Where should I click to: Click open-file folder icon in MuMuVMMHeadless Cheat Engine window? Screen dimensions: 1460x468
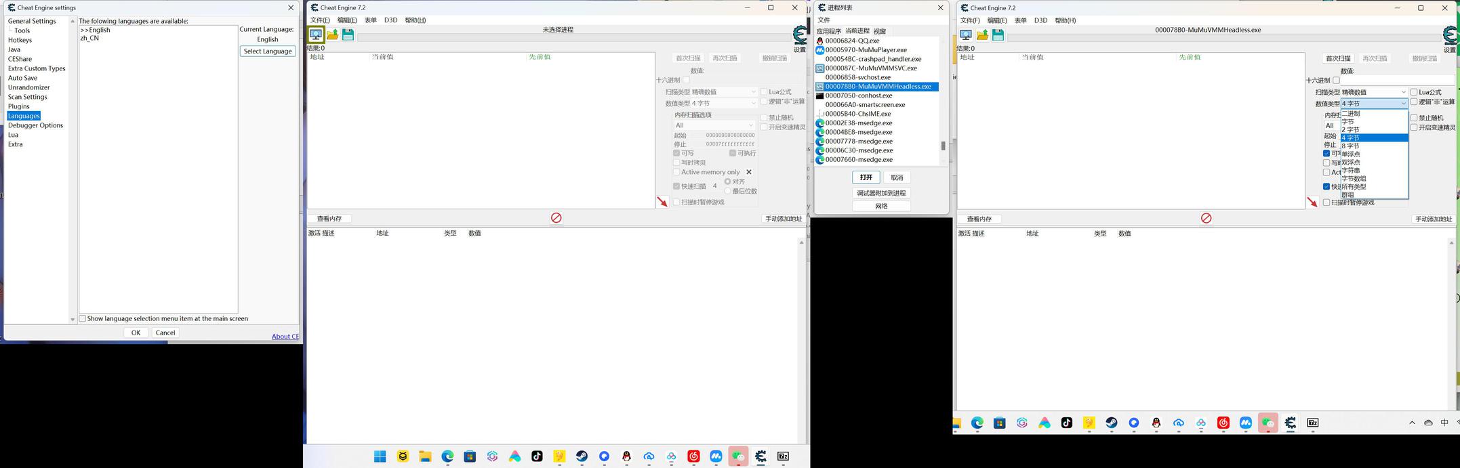[982, 35]
